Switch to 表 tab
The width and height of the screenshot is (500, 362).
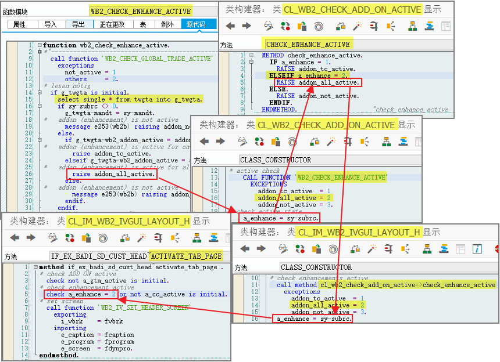[143, 24]
